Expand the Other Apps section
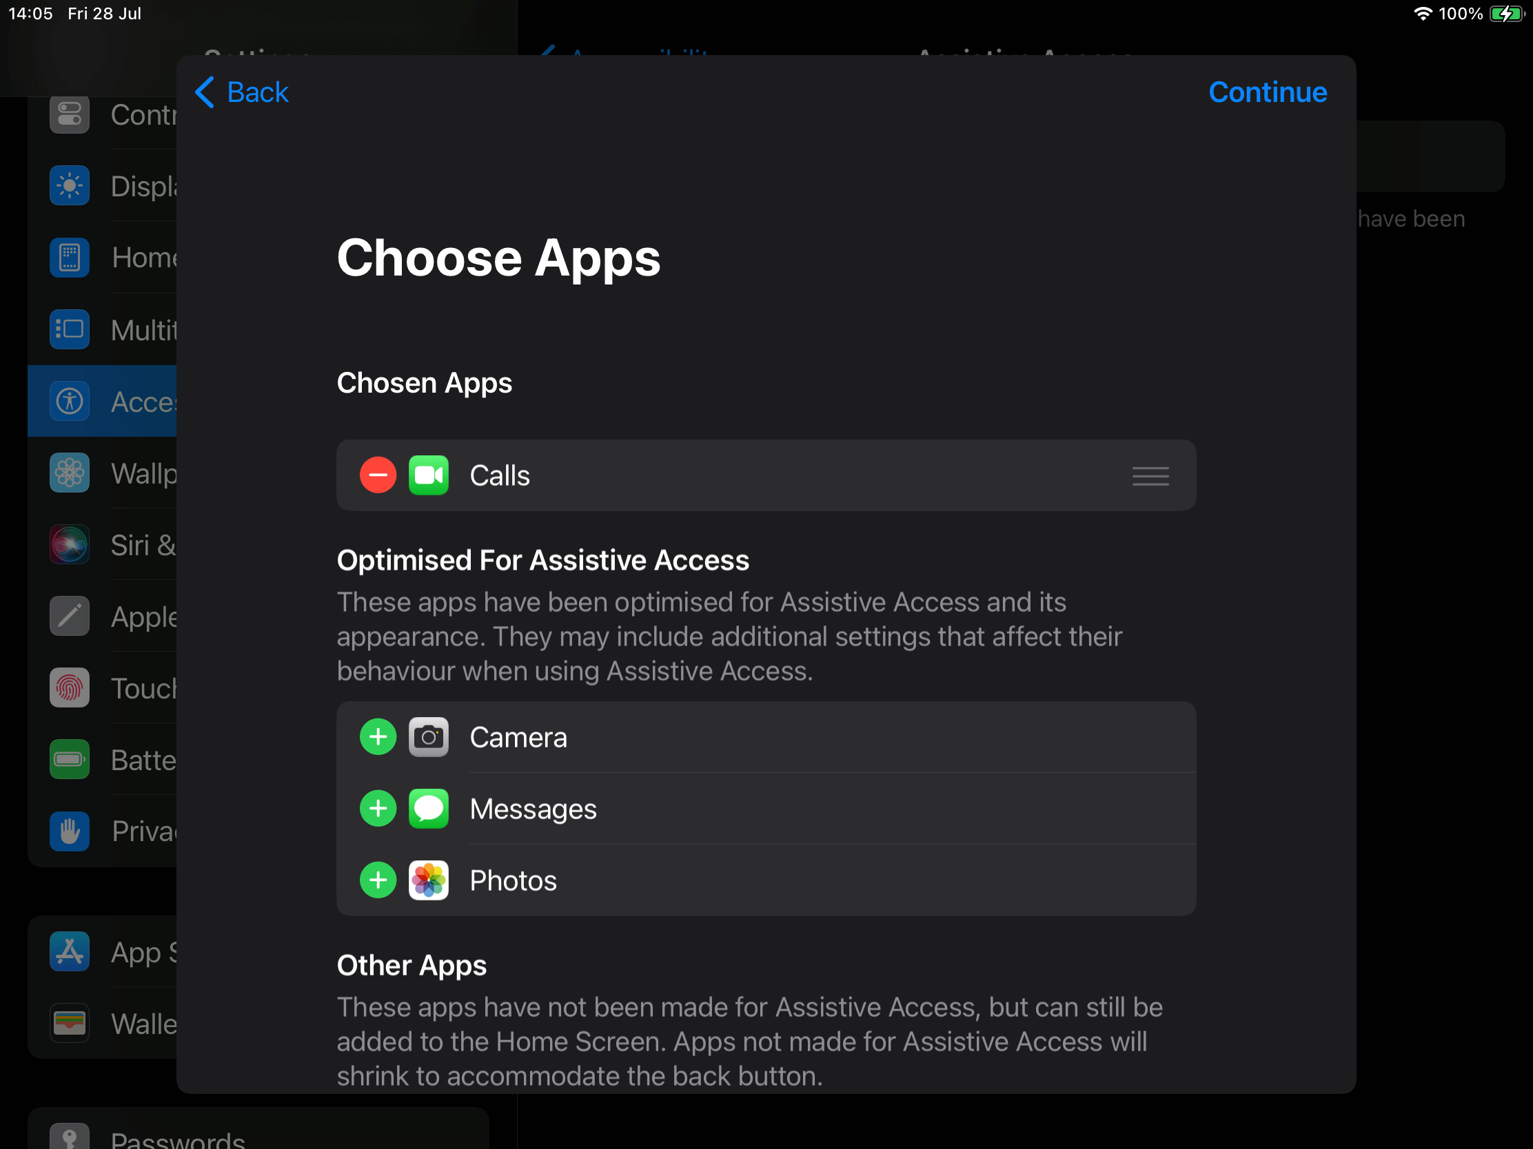The width and height of the screenshot is (1533, 1149). [413, 964]
